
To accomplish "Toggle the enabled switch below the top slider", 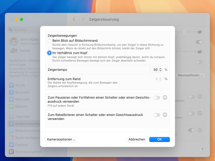I will pyautogui.click(x=199, y=42).
